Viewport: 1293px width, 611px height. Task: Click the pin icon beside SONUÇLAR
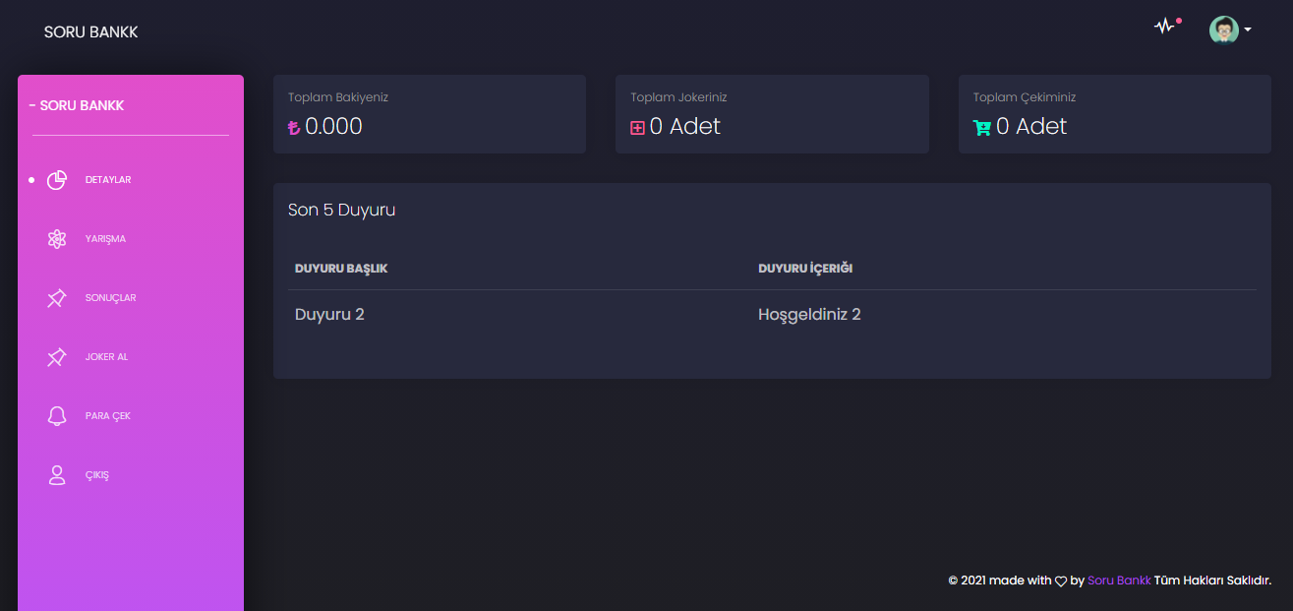57,298
